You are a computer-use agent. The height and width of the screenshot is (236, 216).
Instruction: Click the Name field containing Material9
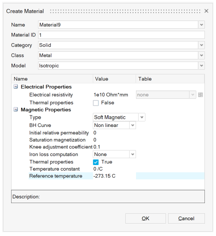[118, 25]
